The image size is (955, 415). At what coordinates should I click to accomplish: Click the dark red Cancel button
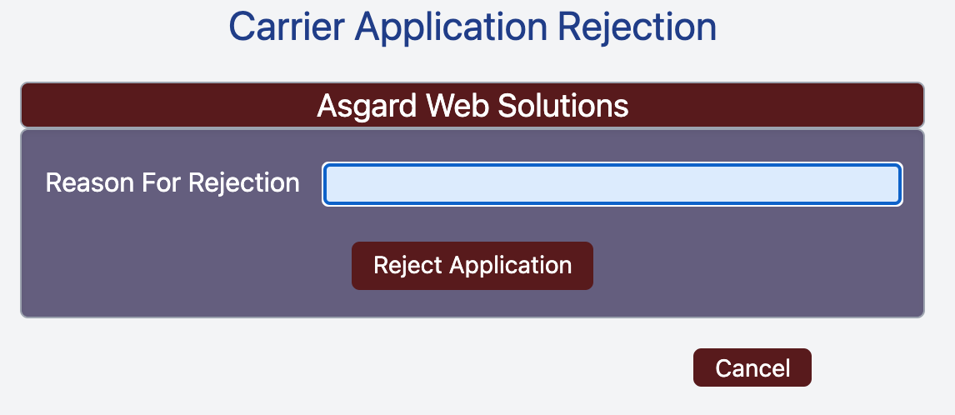[x=752, y=367]
